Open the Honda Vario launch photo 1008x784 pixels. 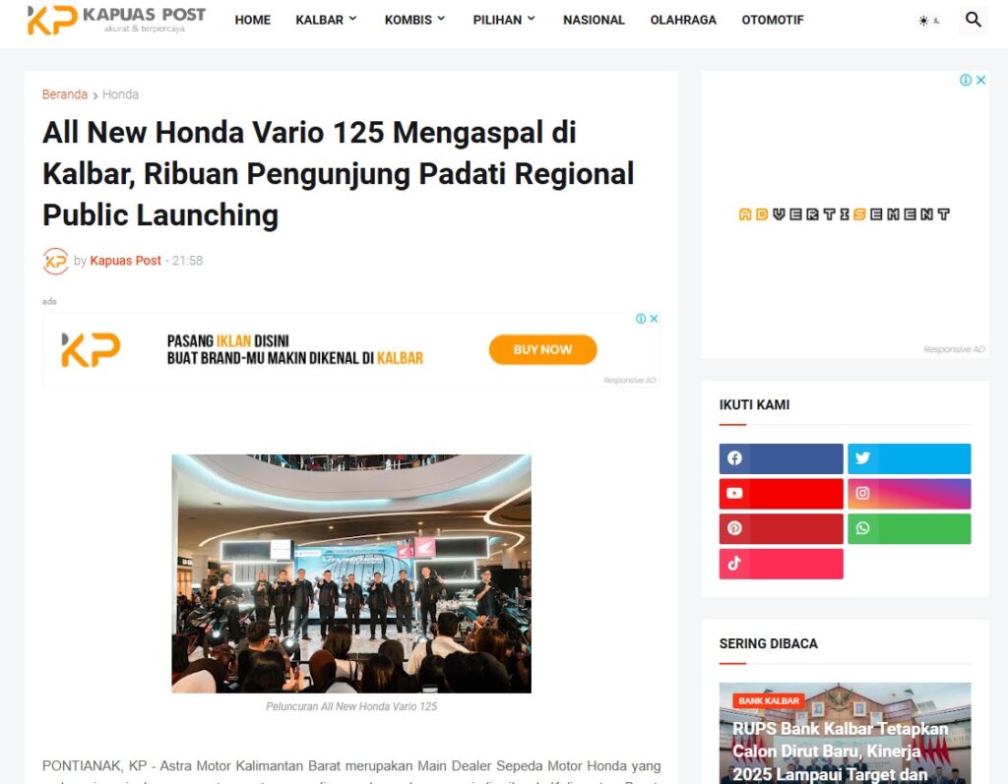pyautogui.click(x=351, y=573)
